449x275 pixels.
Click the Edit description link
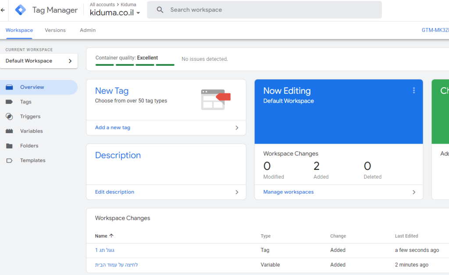tap(114, 192)
